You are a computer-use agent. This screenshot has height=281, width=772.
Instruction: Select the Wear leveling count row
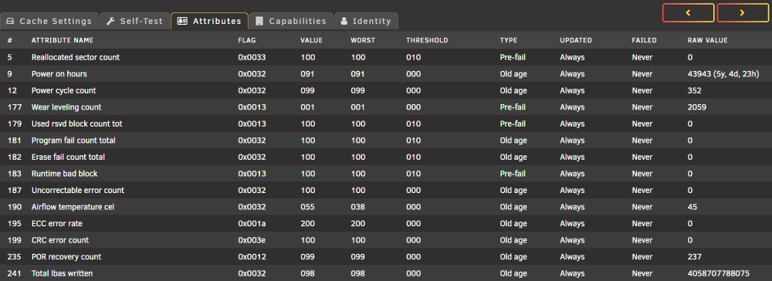386,107
